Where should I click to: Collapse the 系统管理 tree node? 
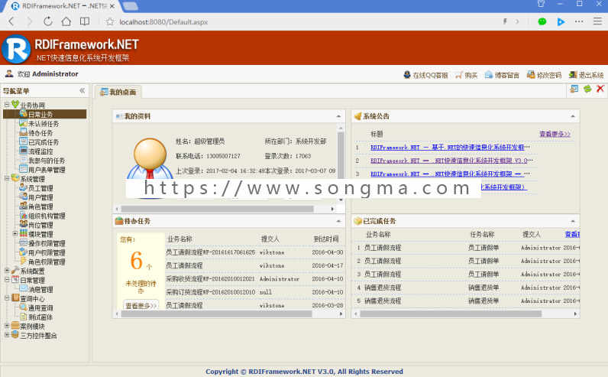tap(7, 179)
